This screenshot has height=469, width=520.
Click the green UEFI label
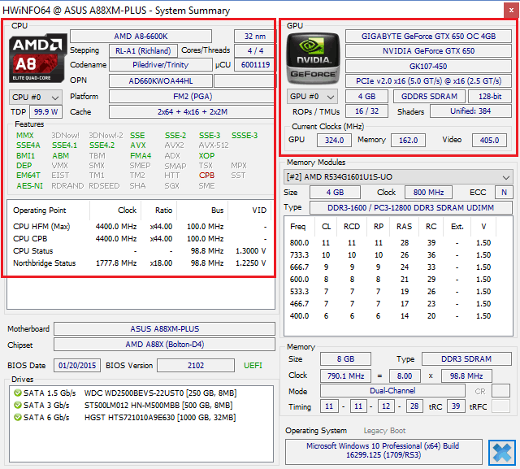point(253,366)
